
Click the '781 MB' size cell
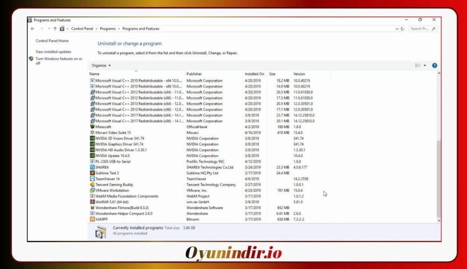tap(283, 191)
